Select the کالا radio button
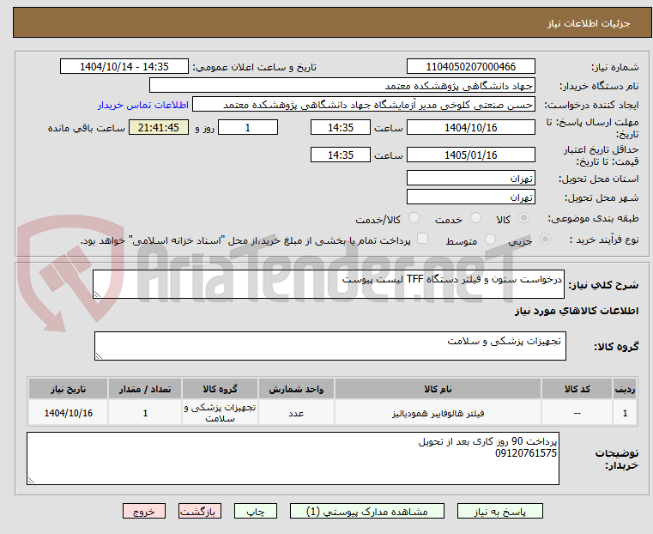The width and height of the screenshot is (653, 534). coord(524,218)
